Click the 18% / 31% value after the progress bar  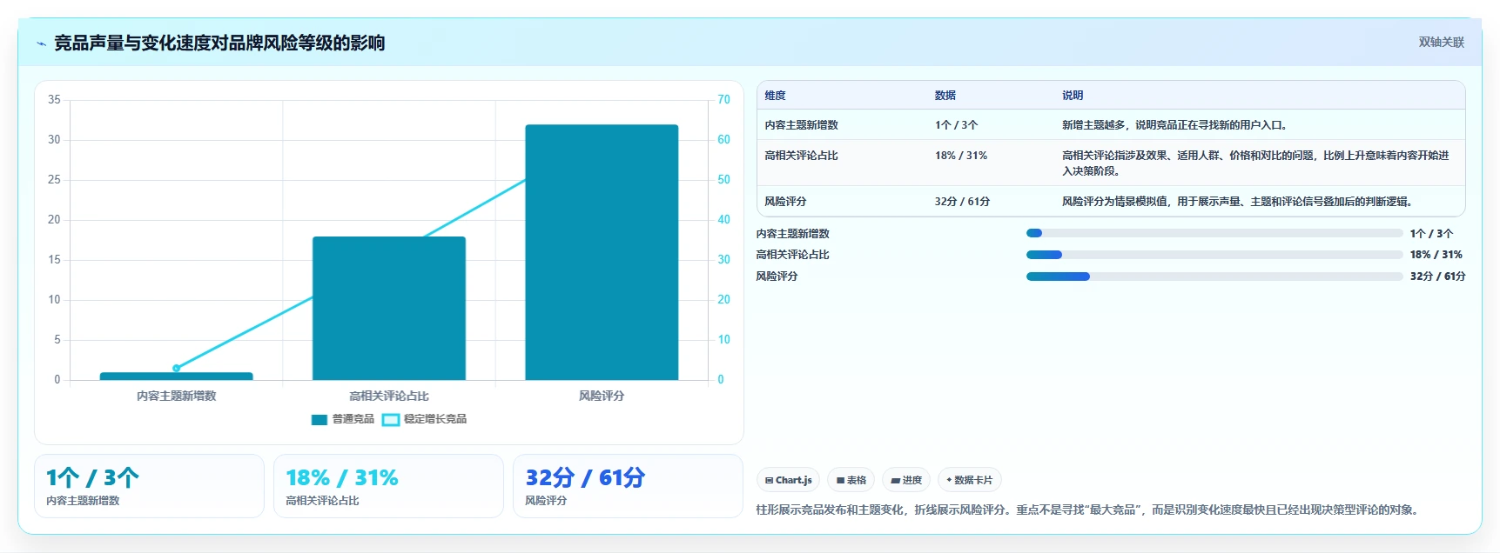tap(1436, 255)
